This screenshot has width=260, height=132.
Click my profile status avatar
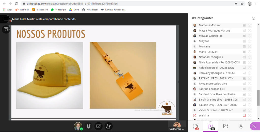(x=78, y=126)
